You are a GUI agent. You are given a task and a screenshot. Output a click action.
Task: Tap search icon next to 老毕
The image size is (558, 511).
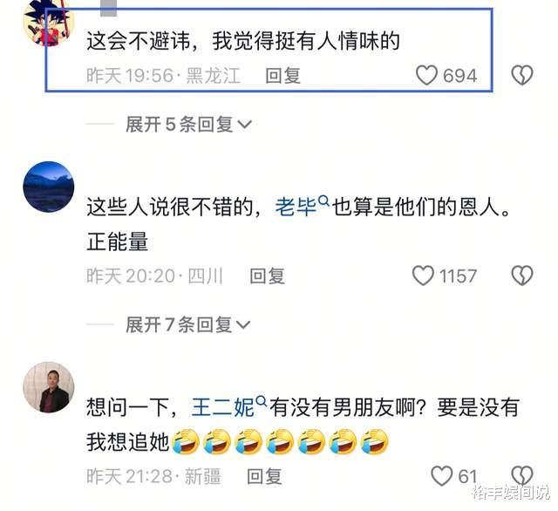click(x=323, y=201)
